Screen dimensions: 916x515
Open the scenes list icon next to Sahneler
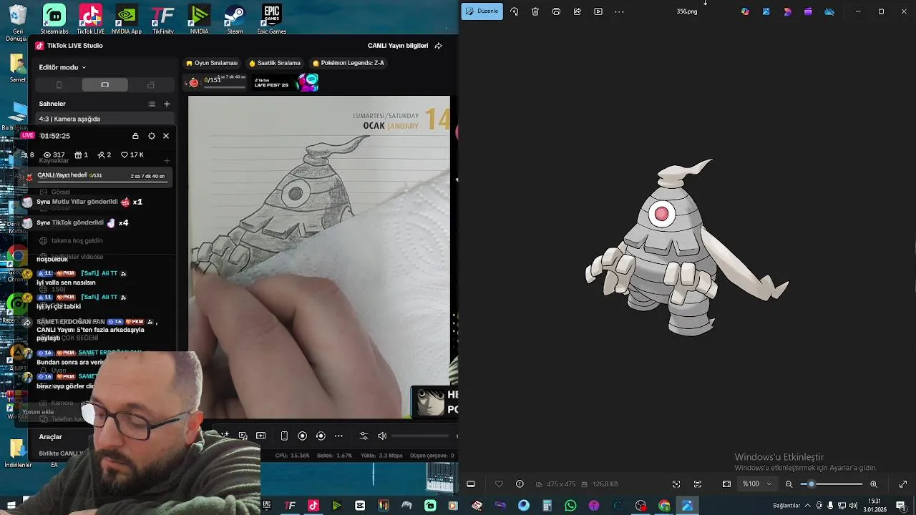pos(152,104)
